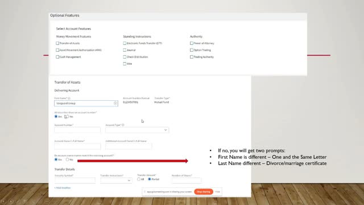Select No for securities sharing account number

tap(67, 116)
